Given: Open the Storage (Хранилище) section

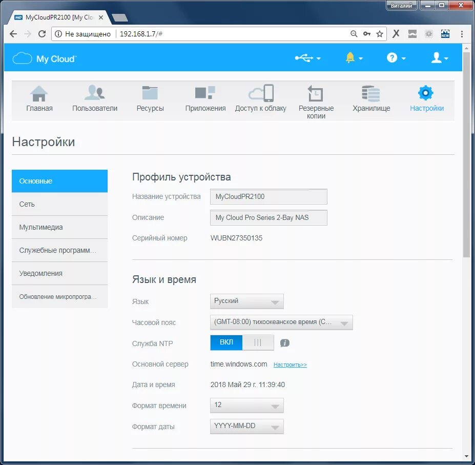Looking at the screenshot, I should point(371,98).
